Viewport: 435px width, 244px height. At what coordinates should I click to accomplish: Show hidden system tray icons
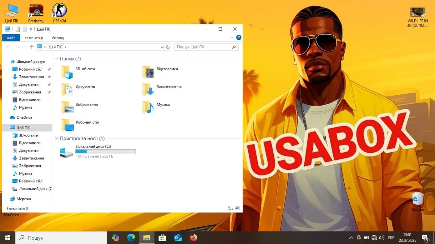[351, 238]
